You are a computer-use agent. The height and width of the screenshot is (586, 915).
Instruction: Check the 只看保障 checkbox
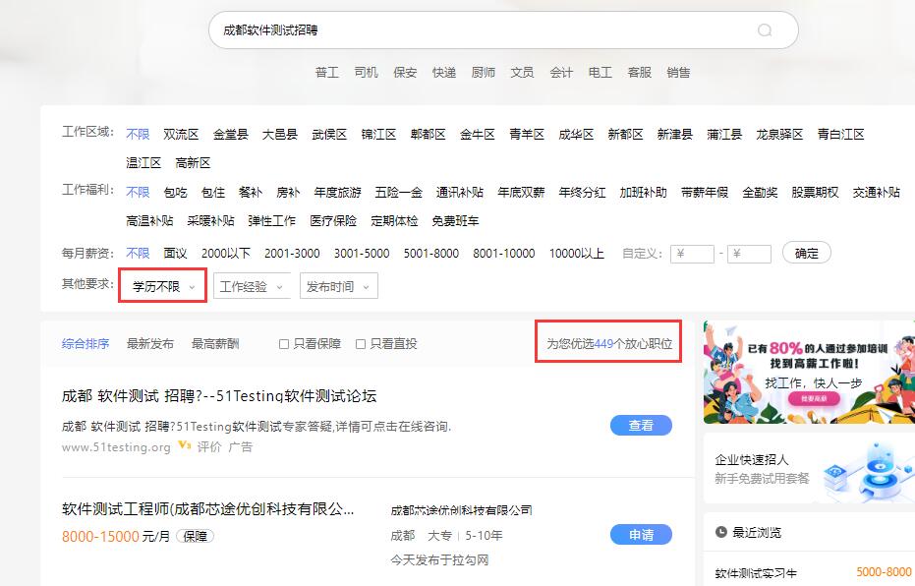pyautogui.click(x=284, y=344)
